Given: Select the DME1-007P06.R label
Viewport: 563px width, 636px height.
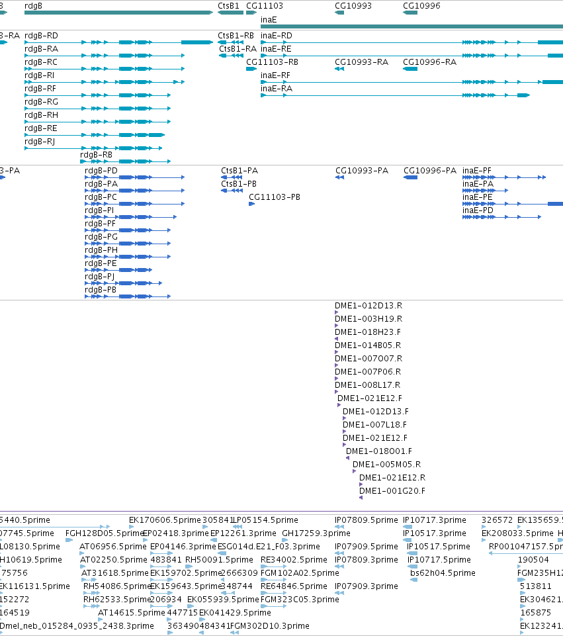Looking at the screenshot, I should click(x=368, y=372).
